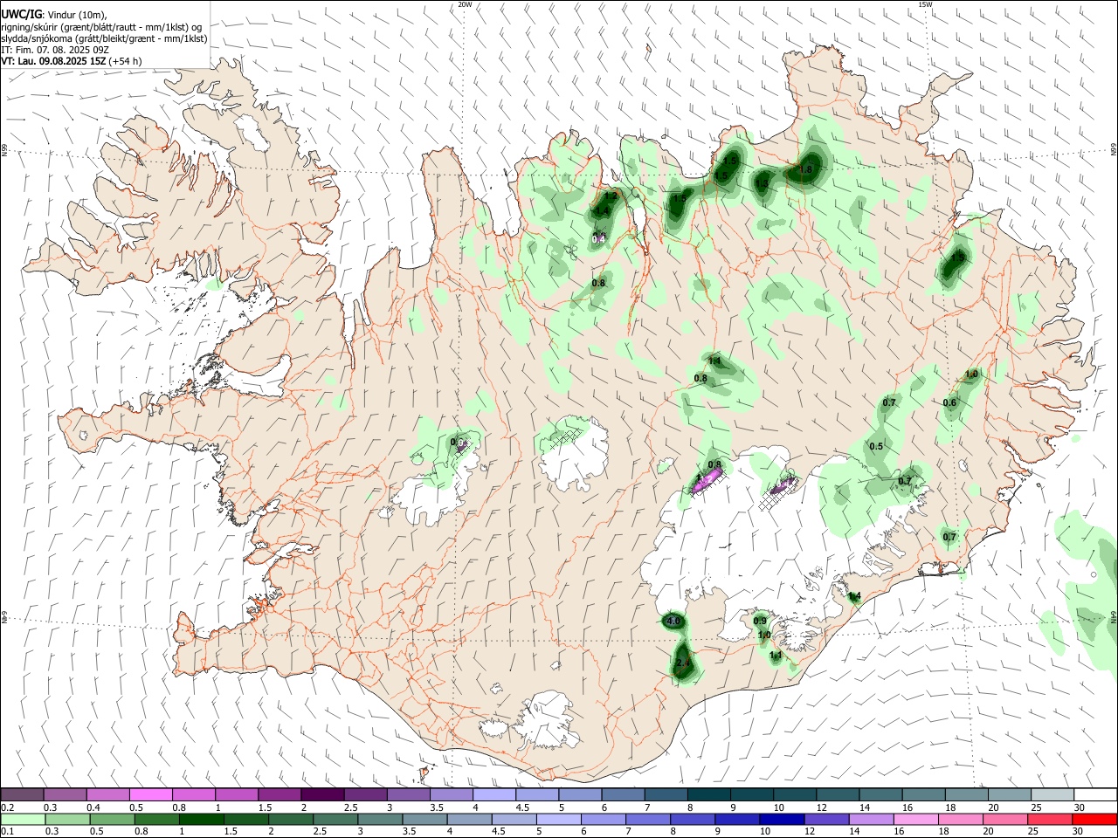1118x838 pixels.
Task: Click the 'rigning/skúrir (grænt/blátt/rautt' description line
Action: [101, 26]
